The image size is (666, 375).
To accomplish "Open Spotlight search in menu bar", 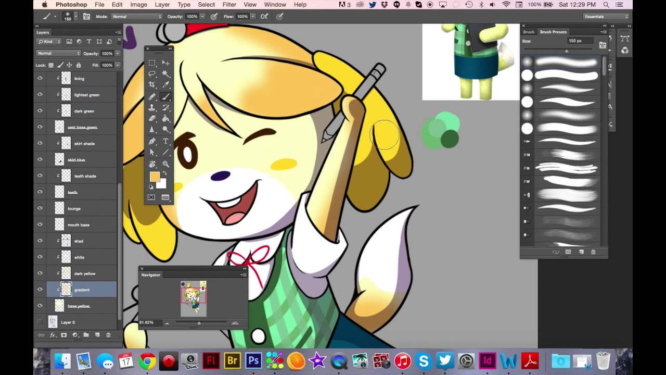I will (x=606, y=5).
